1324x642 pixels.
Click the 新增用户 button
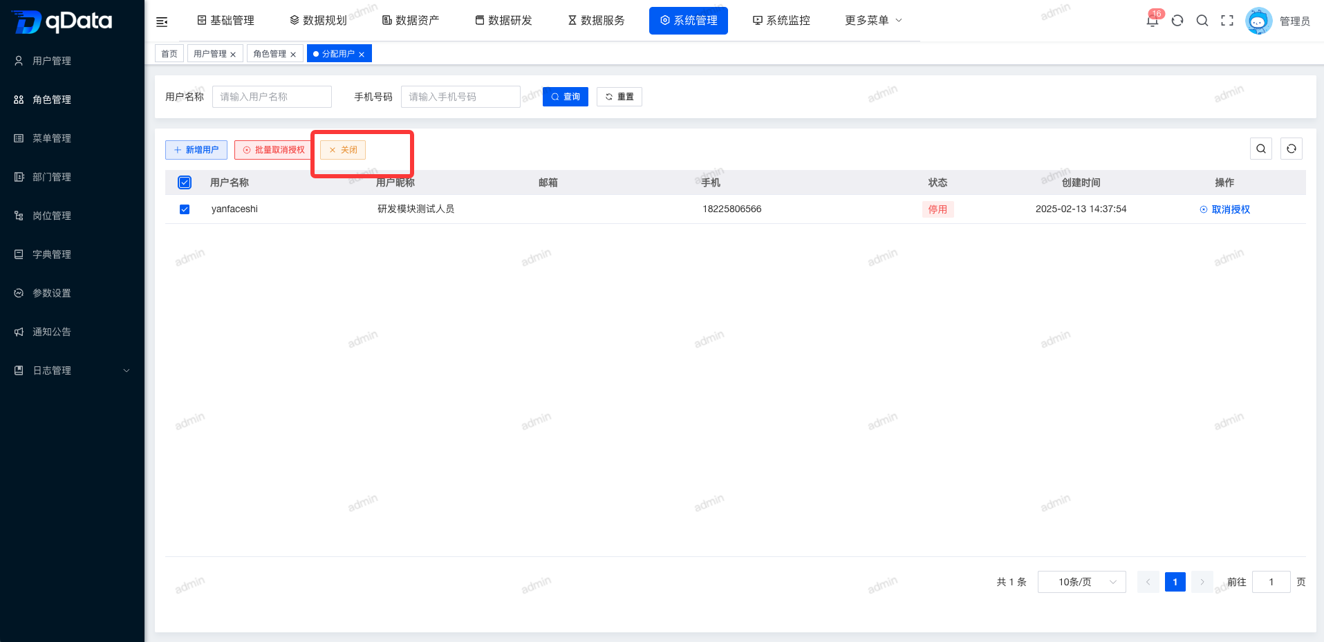(x=196, y=150)
